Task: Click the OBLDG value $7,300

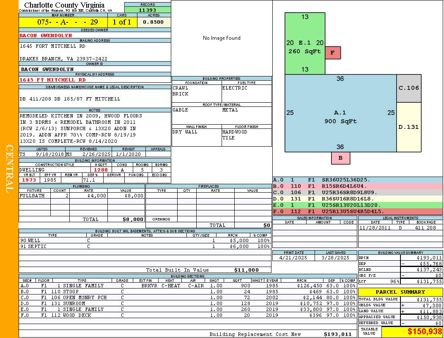Action: (x=432, y=305)
